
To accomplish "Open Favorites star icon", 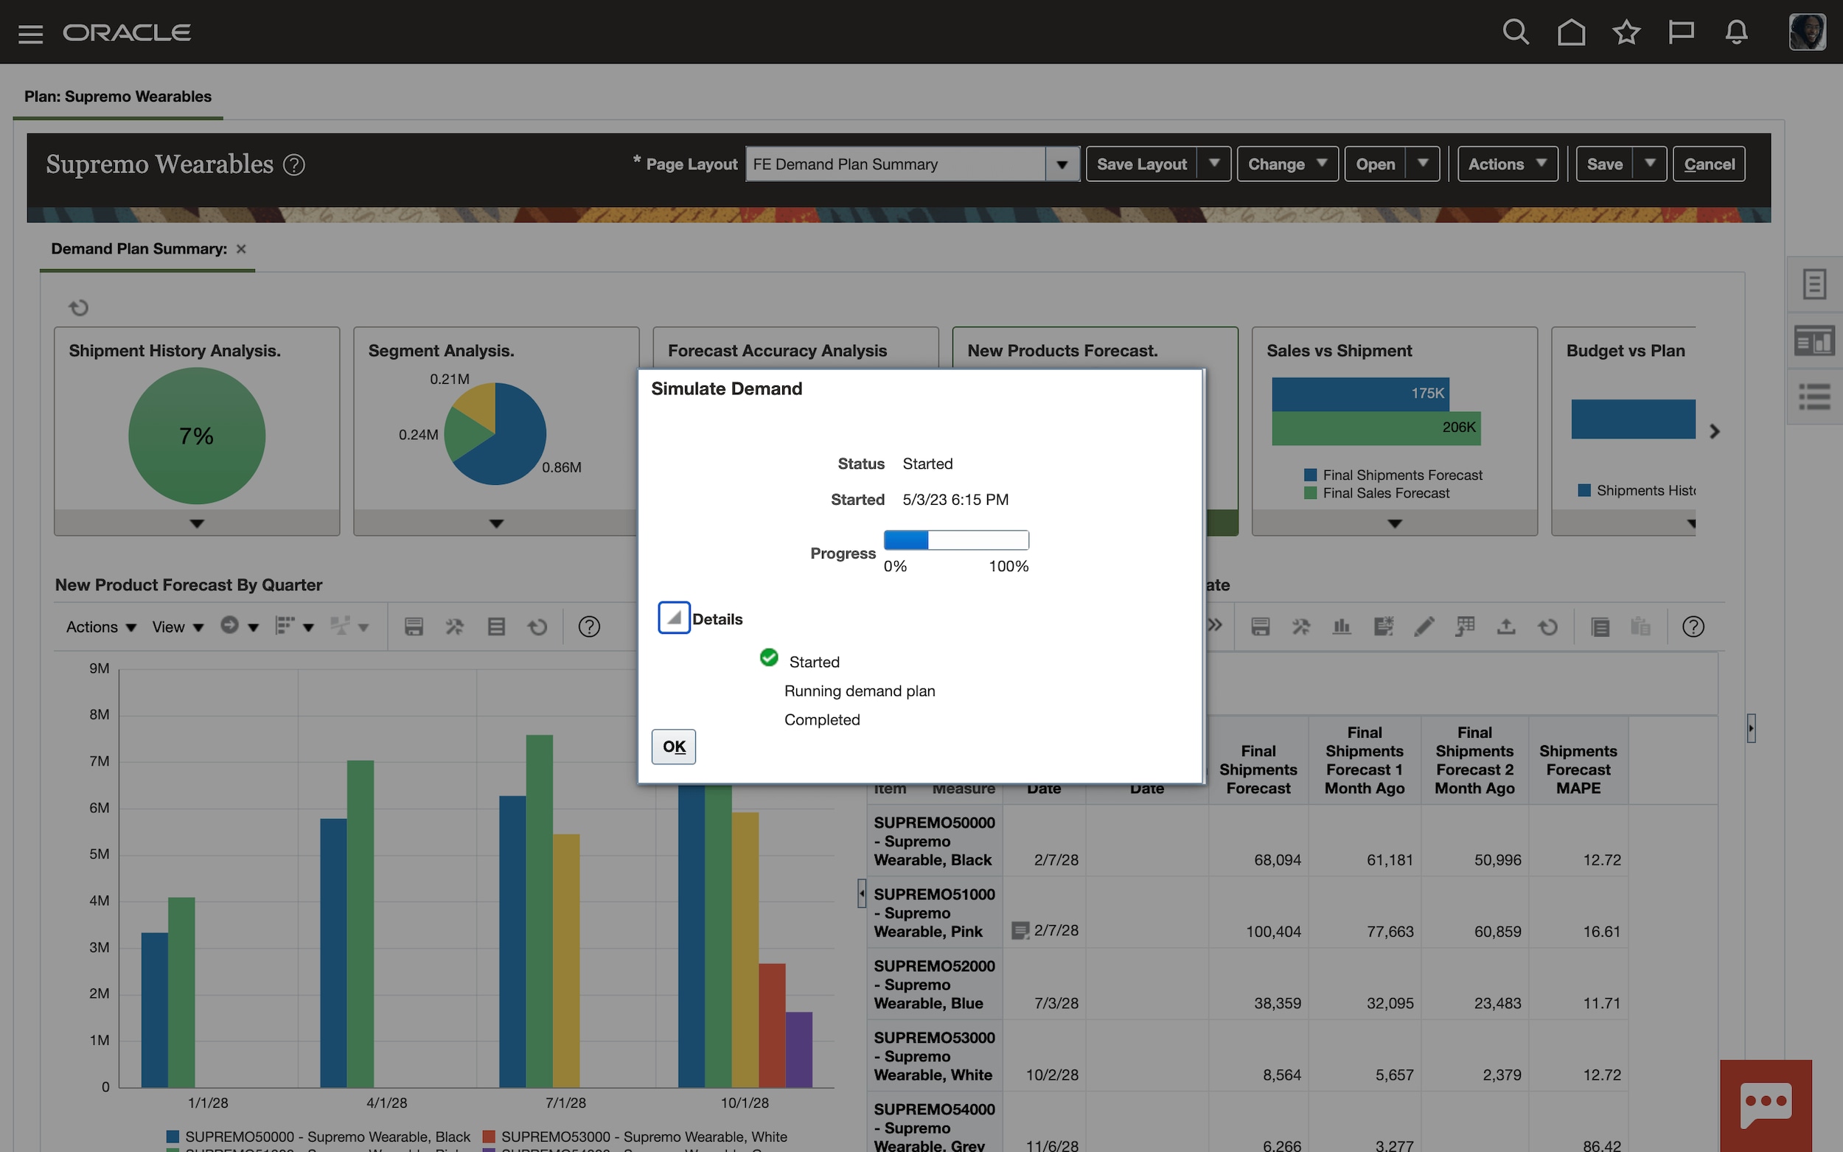I will (1626, 32).
